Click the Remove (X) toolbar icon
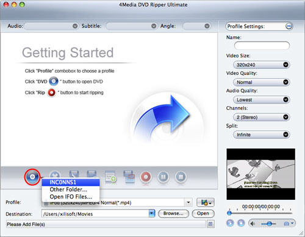Screen dimensions: 305x237 click(55, 175)
